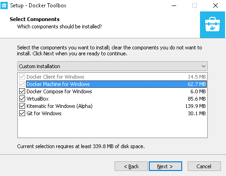Viewport: 226px width, 176px height.
Task: Go Back to previous setup page
Action: click(x=131, y=166)
